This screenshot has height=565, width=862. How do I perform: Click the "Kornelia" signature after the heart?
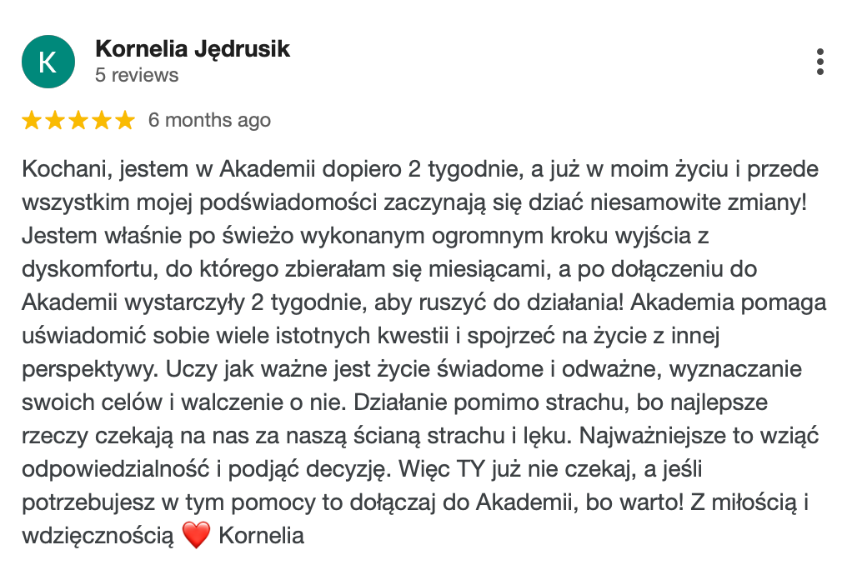[x=261, y=535]
